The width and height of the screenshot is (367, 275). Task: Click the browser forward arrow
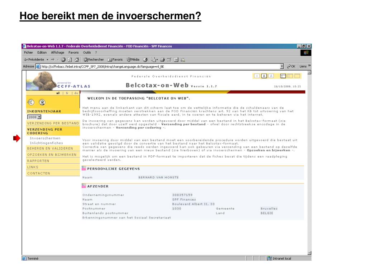point(53,60)
